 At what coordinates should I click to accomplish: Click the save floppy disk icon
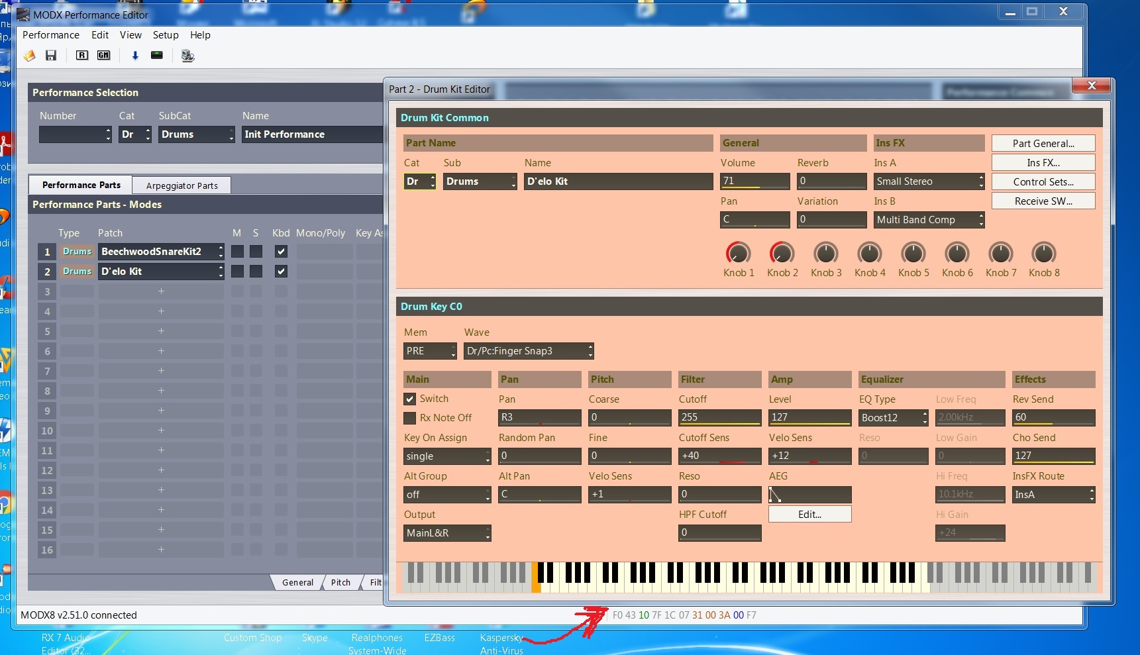[51, 56]
